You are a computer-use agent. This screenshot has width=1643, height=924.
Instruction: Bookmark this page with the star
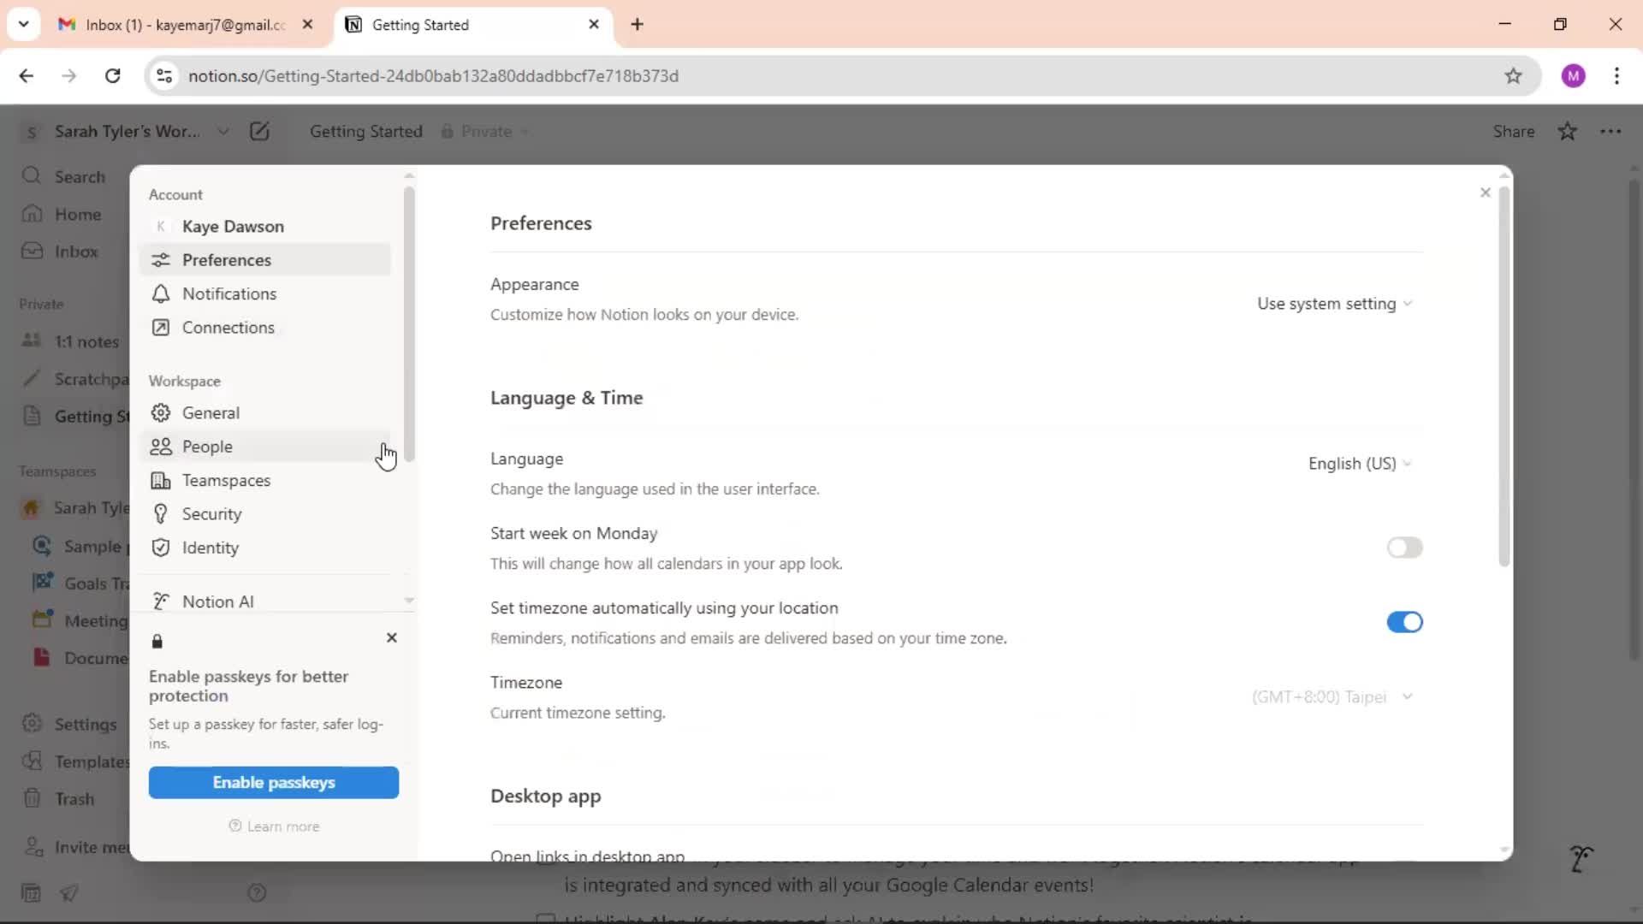[x=1513, y=75]
